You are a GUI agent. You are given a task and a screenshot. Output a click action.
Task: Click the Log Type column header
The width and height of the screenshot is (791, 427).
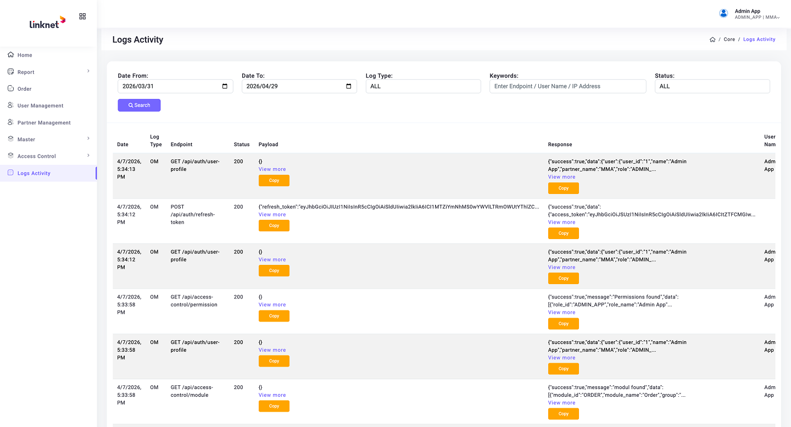(156, 141)
